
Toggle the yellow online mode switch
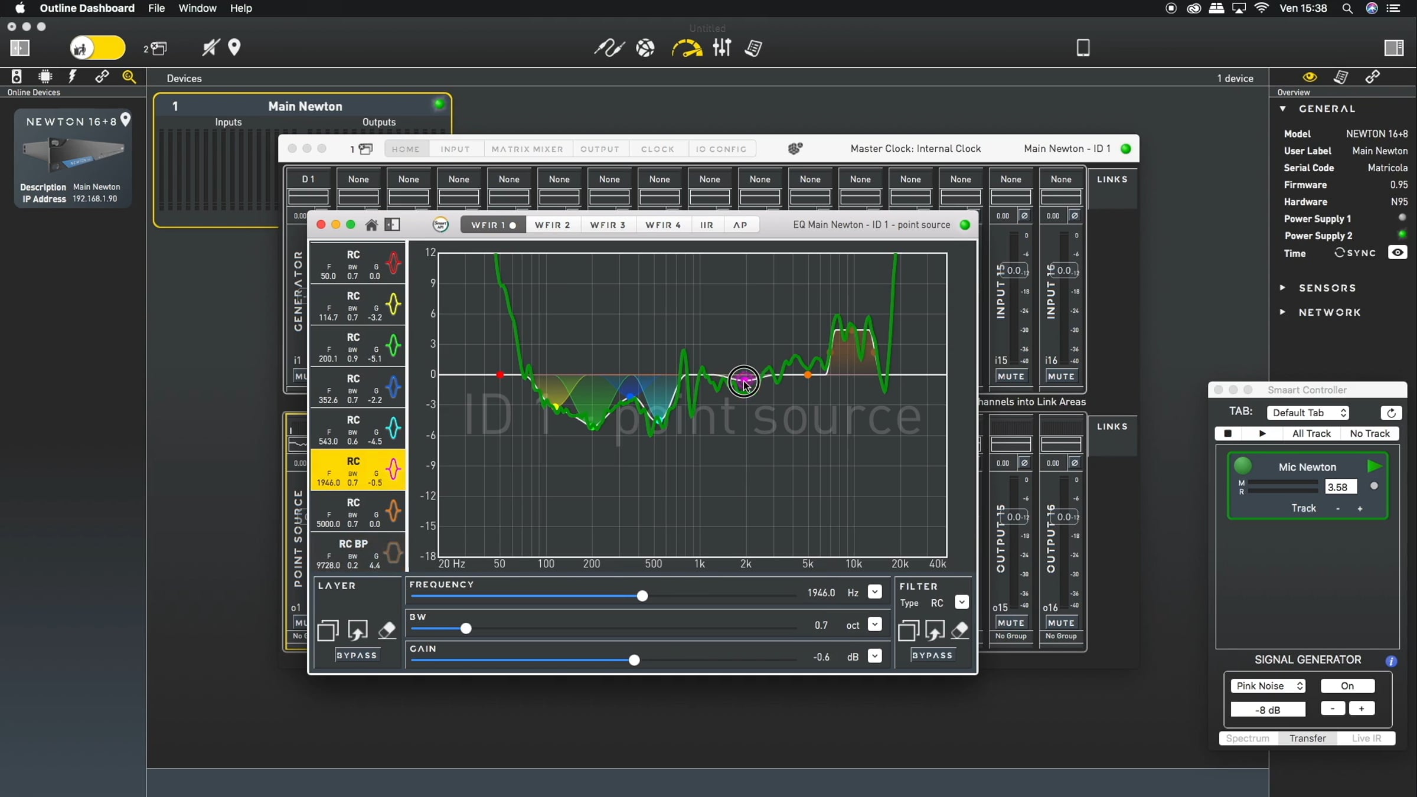[97, 48]
